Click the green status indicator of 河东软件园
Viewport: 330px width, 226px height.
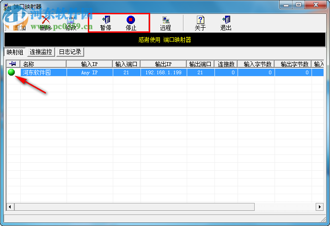tap(12, 72)
